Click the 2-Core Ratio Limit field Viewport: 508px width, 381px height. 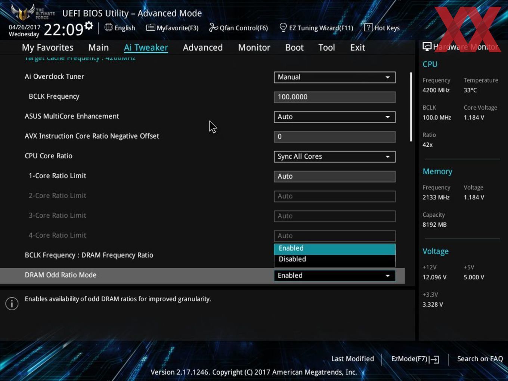pos(335,196)
